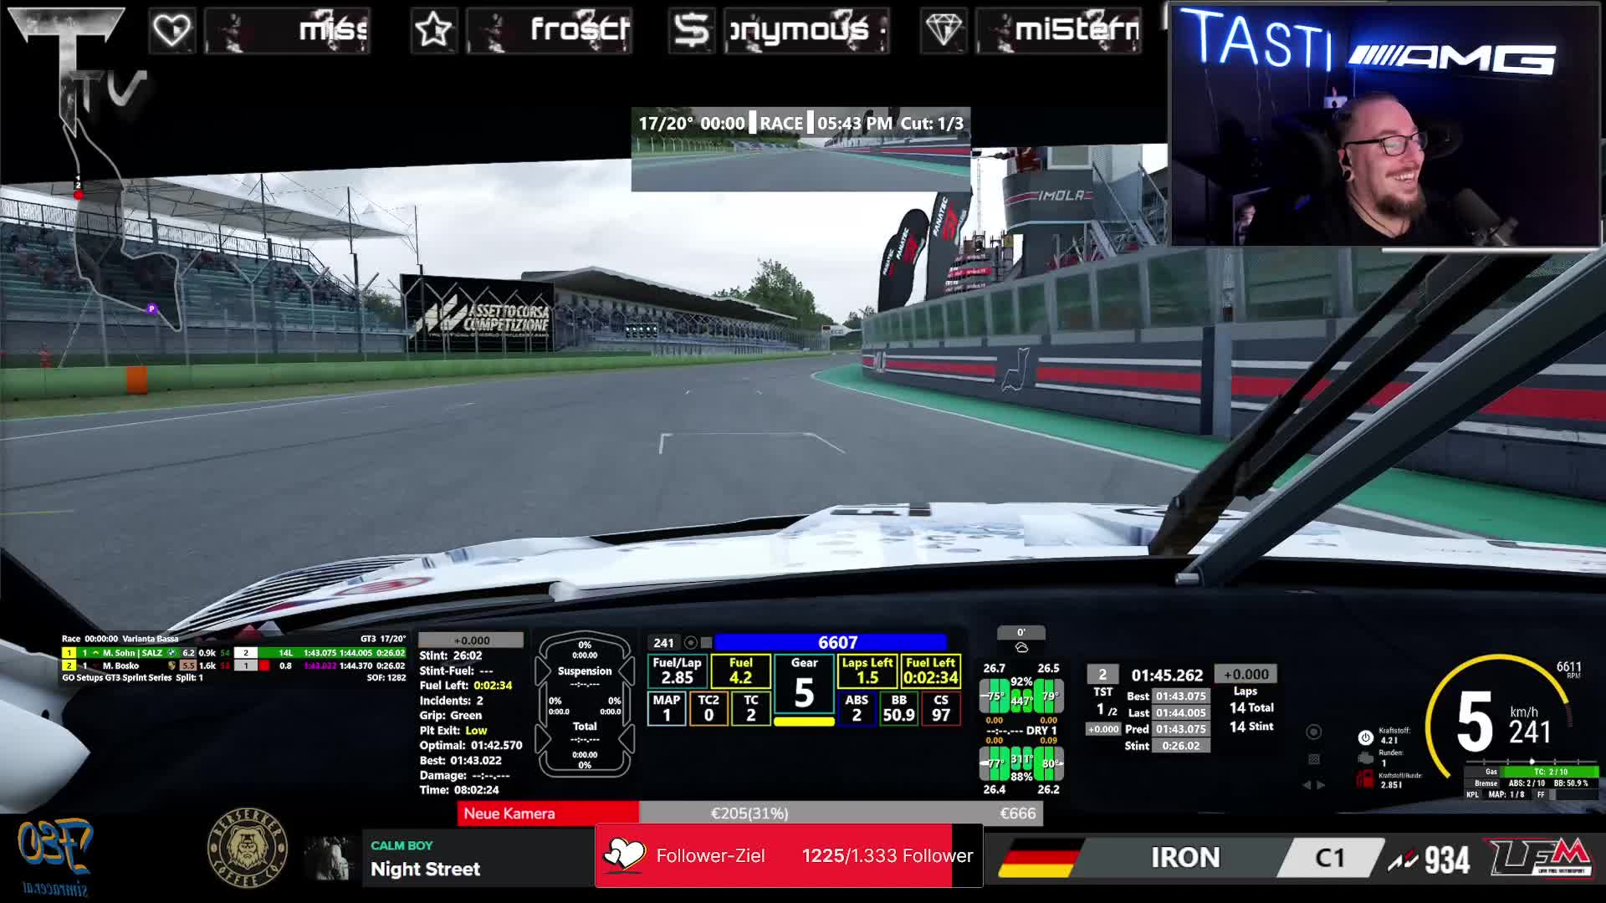Screen dimensions: 1606x903
Task: Click the session bar Cut: 1/3 text
Action: [932, 123]
